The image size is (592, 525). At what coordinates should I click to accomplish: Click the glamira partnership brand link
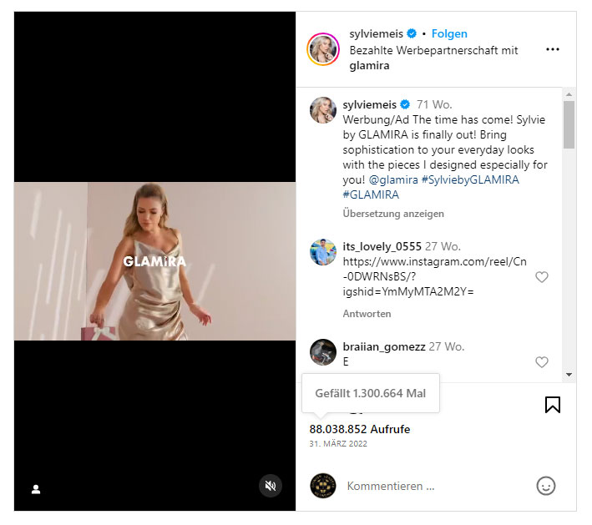[x=371, y=64]
